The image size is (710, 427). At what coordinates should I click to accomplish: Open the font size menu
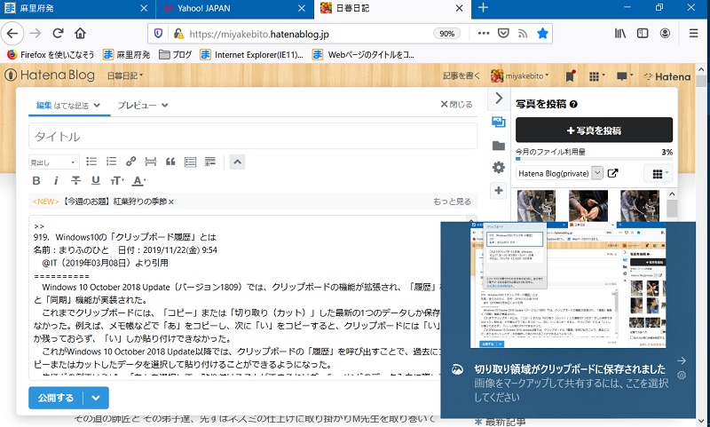click(x=116, y=181)
